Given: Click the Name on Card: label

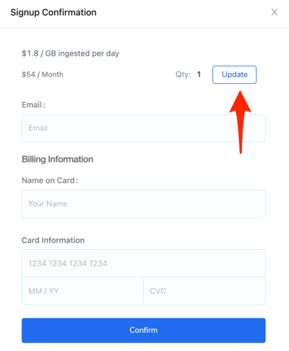Looking at the screenshot, I should [x=50, y=181].
